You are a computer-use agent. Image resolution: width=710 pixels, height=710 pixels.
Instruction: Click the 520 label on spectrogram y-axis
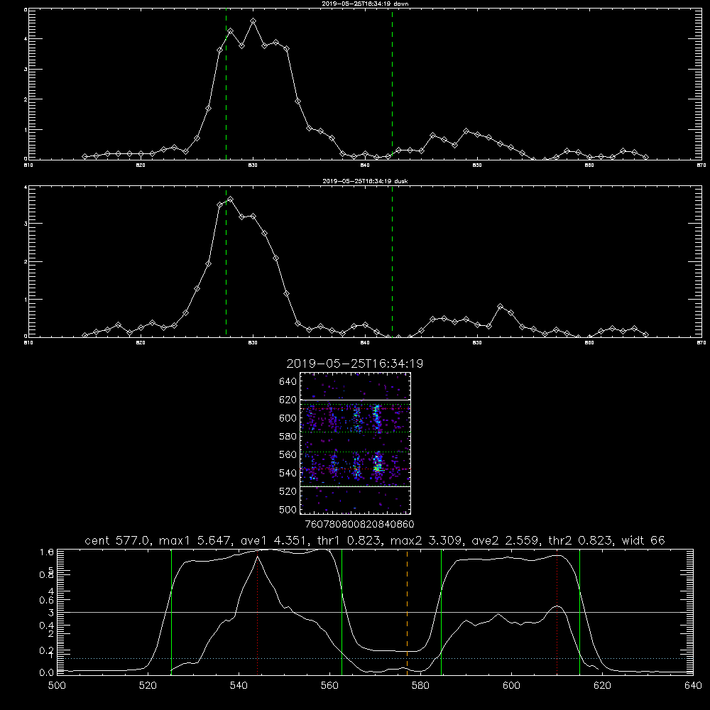[x=288, y=491]
